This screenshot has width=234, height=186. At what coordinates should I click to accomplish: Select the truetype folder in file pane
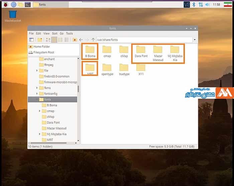click(x=124, y=68)
